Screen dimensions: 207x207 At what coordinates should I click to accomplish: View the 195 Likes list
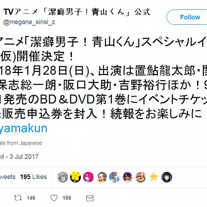34,177
